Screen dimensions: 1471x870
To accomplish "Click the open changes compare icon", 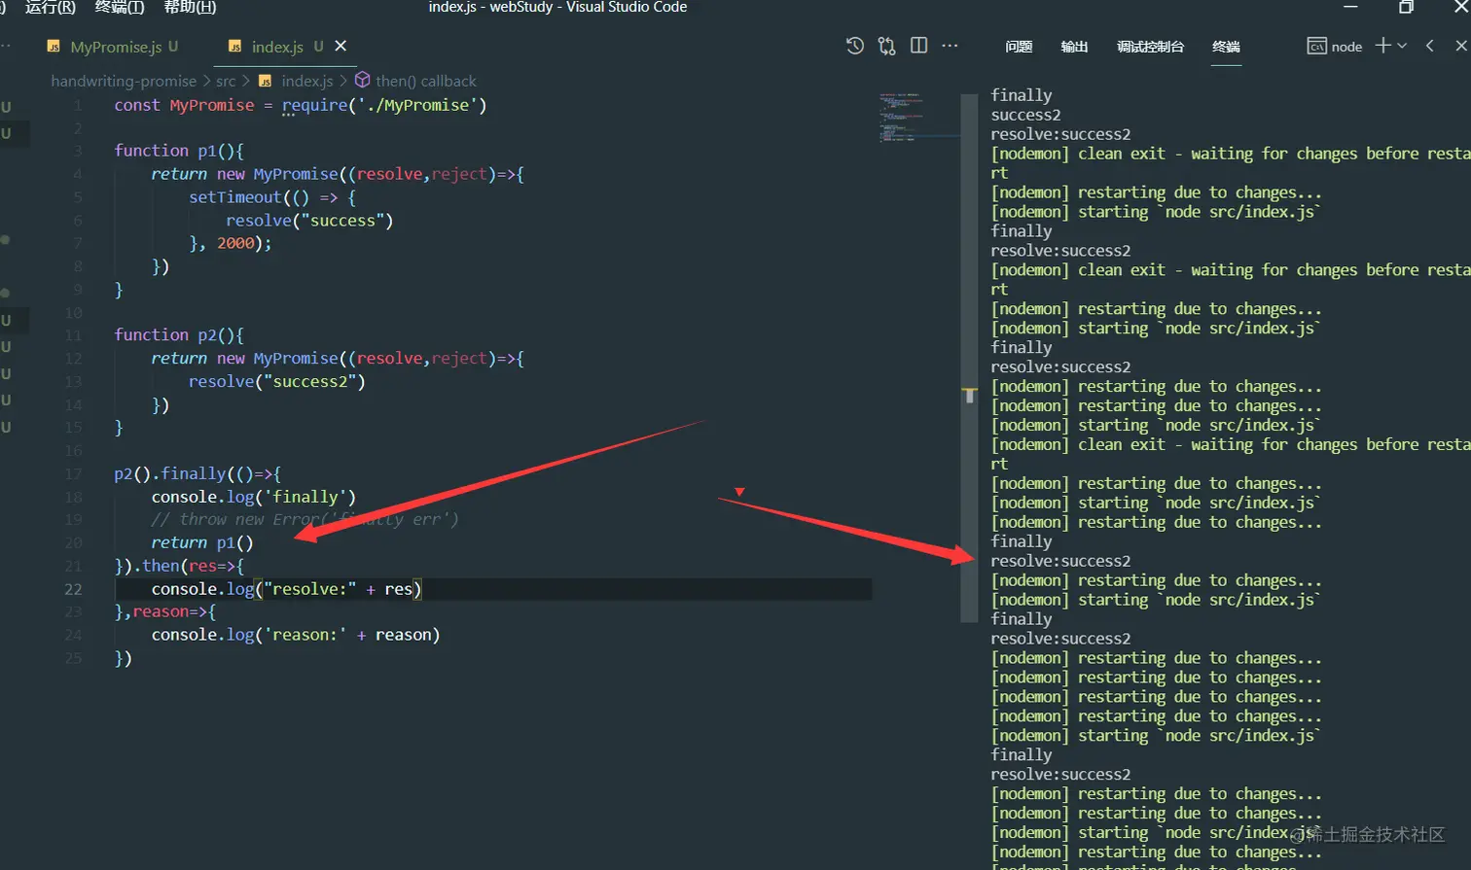I will (886, 46).
